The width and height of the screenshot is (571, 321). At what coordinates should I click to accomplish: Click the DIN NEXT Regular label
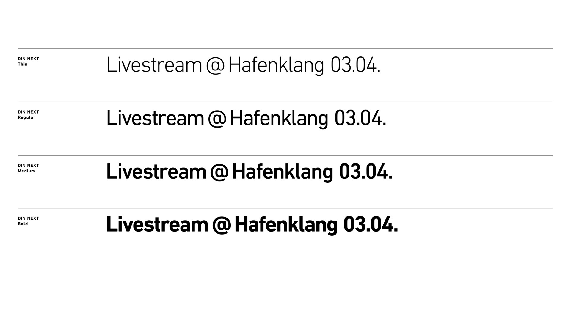[28, 115]
